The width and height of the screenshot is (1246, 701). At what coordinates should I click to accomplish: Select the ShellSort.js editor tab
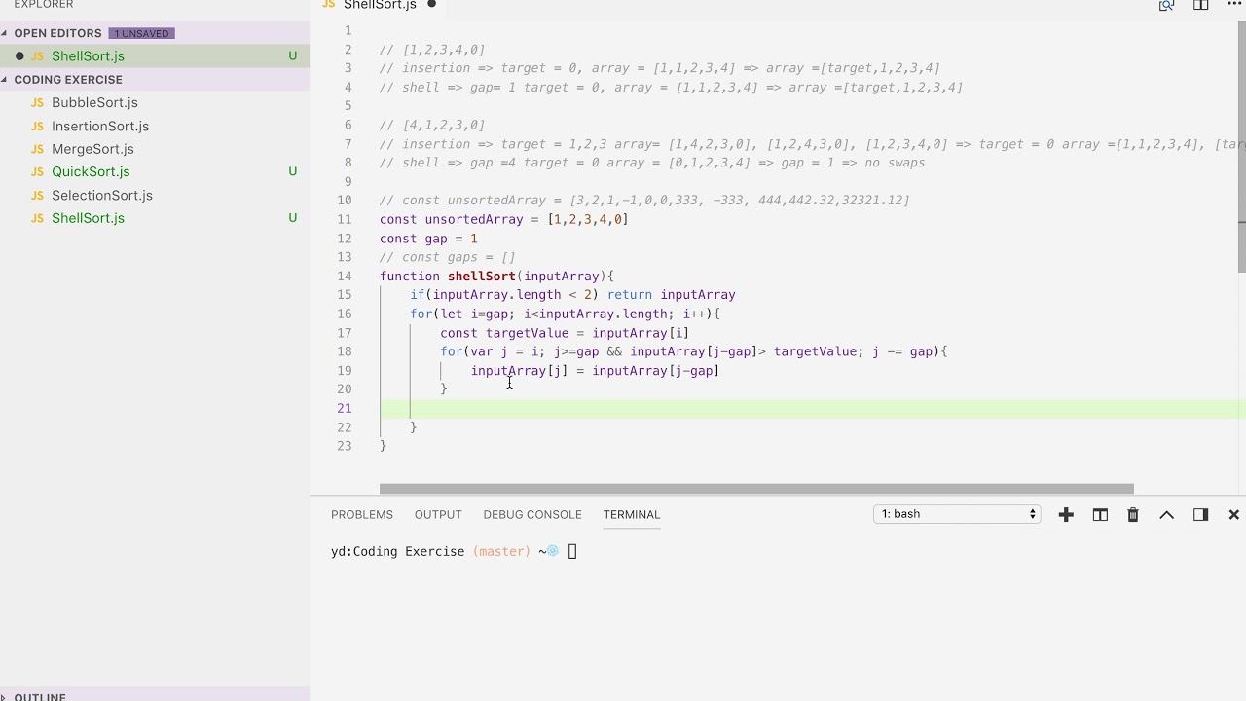tap(380, 5)
